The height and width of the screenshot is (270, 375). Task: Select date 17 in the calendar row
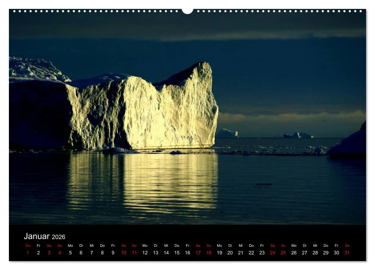point(198,253)
